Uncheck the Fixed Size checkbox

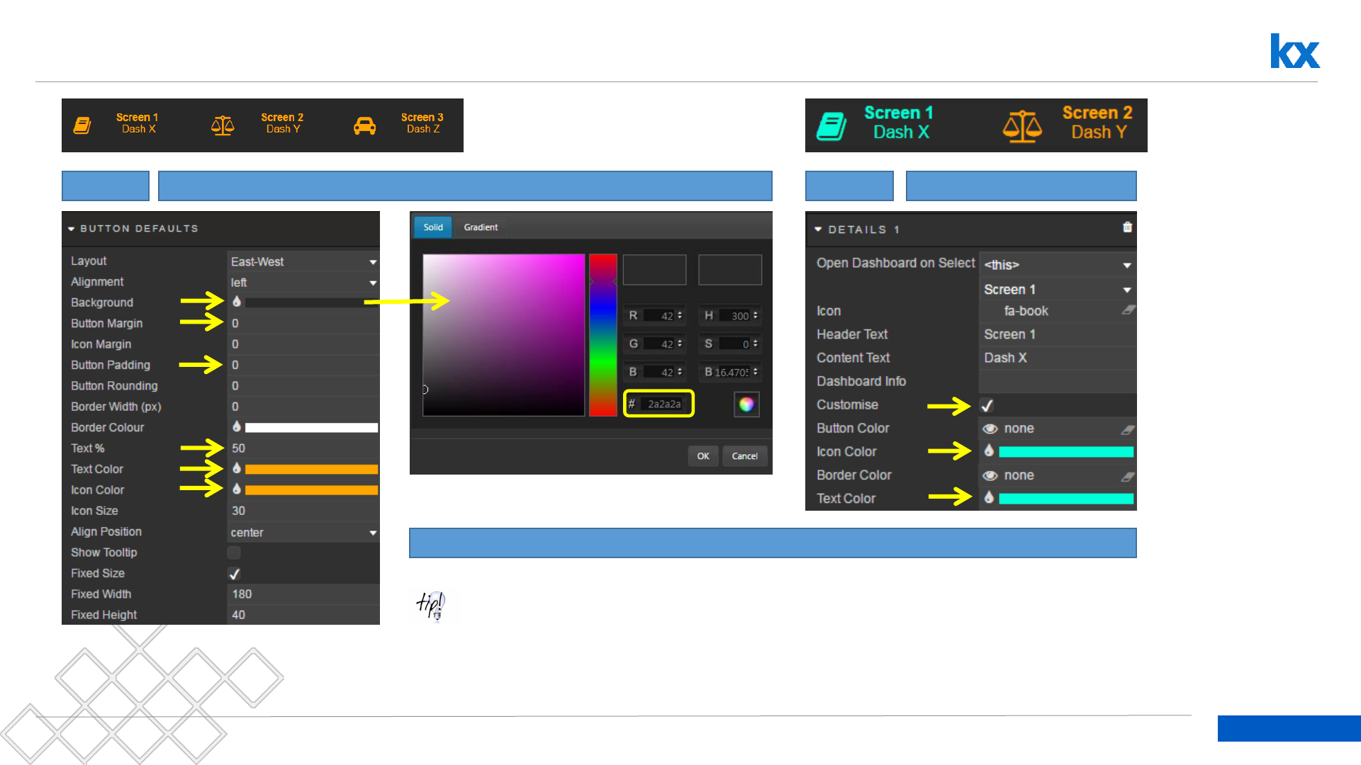pos(234,574)
